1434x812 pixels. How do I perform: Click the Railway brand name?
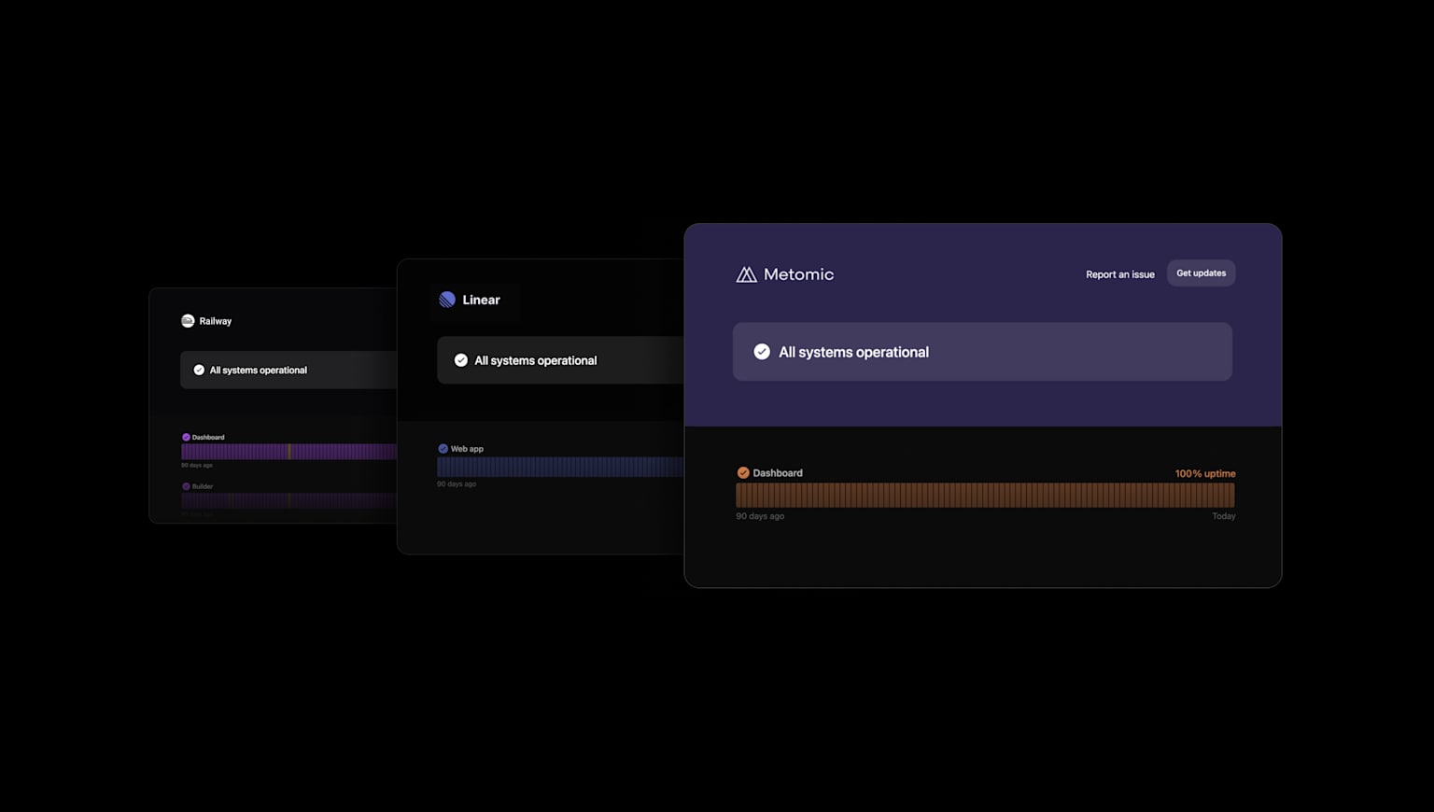[x=216, y=321]
